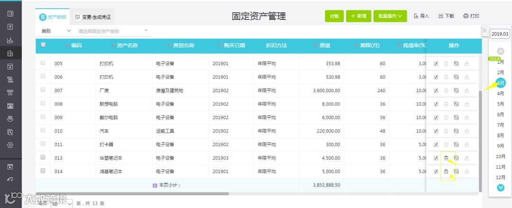Go to next year with down chevron
The width and height of the screenshot is (512, 208).
pos(501,188)
